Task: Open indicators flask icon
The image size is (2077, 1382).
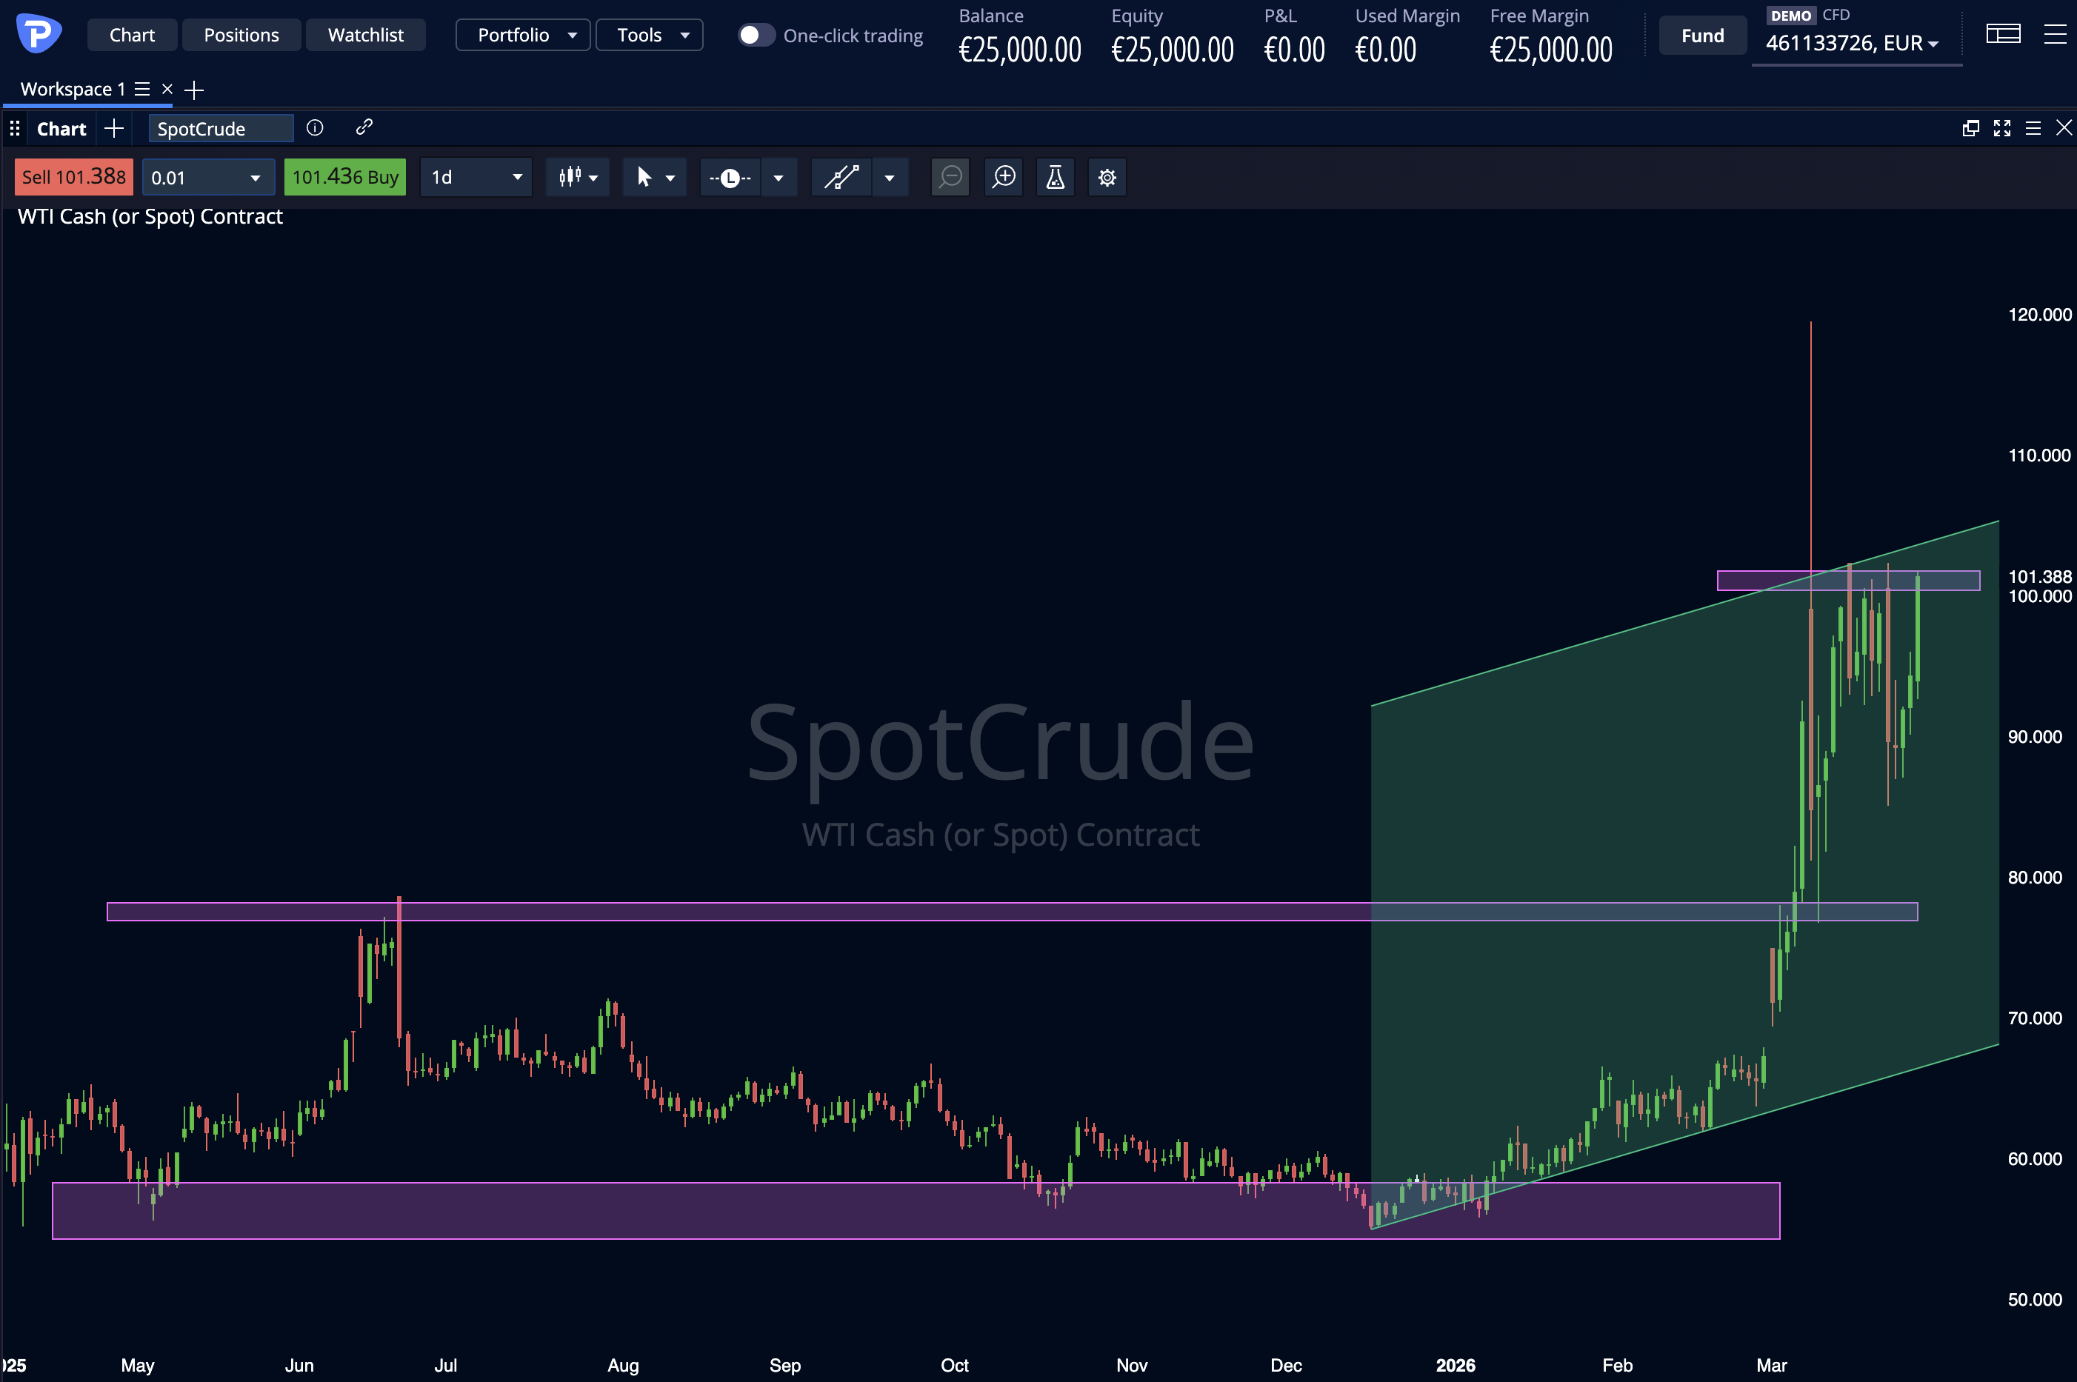Action: [x=1054, y=177]
